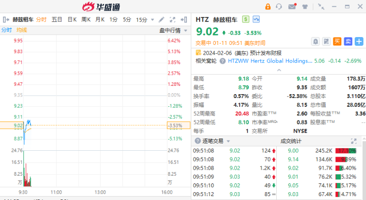Click the skin theme shirt icon
The height and width of the screenshot is (200, 366).
tap(305, 7)
